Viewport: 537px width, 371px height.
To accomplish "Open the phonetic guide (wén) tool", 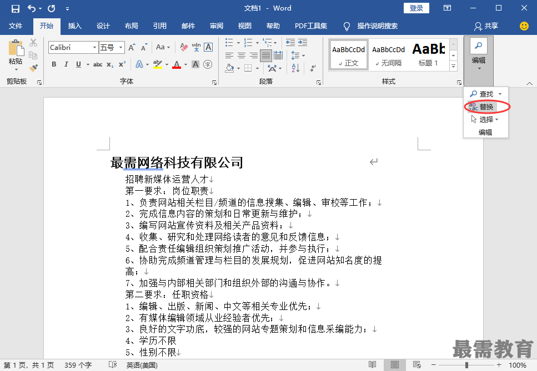I will 196,47.
